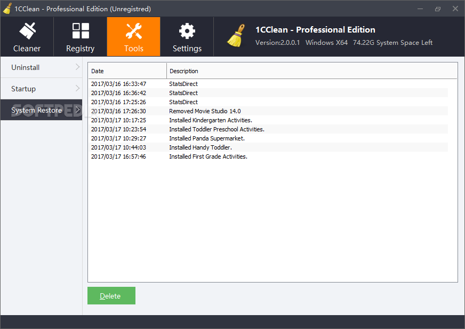Close the 1CClean window

455,9
